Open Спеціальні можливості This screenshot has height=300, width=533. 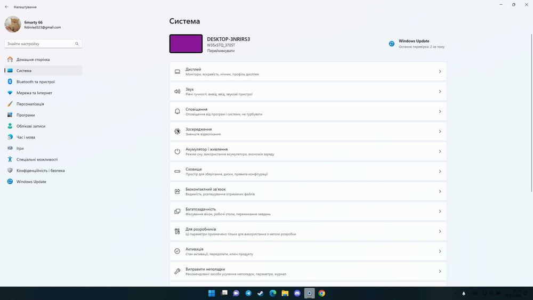(x=43, y=159)
